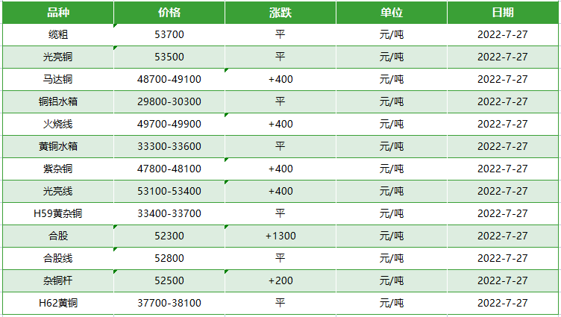Select the H59黄杂铜 name cell
The width and height of the screenshot is (561, 317).
point(58,213)
